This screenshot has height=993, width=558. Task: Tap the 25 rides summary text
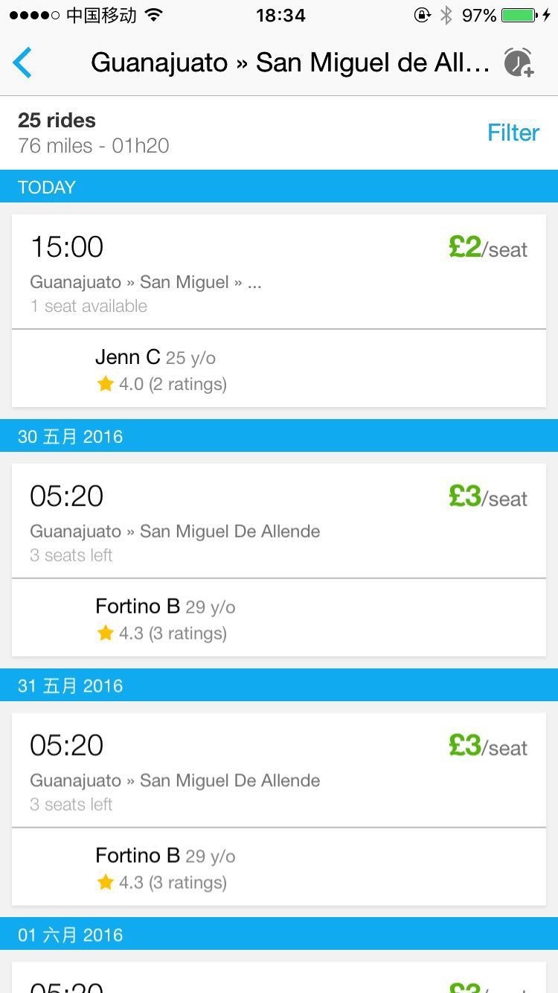57,121
